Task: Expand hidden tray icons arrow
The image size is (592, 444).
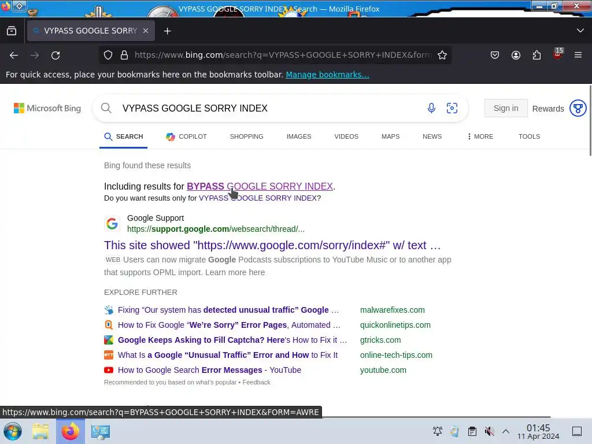Action: coord(506,431)
